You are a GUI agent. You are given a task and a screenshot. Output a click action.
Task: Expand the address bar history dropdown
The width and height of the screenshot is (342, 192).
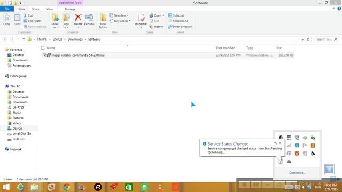303,39
